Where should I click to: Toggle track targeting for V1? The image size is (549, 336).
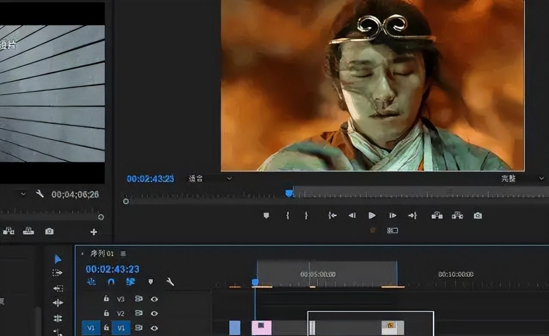(x=121, y=328)
